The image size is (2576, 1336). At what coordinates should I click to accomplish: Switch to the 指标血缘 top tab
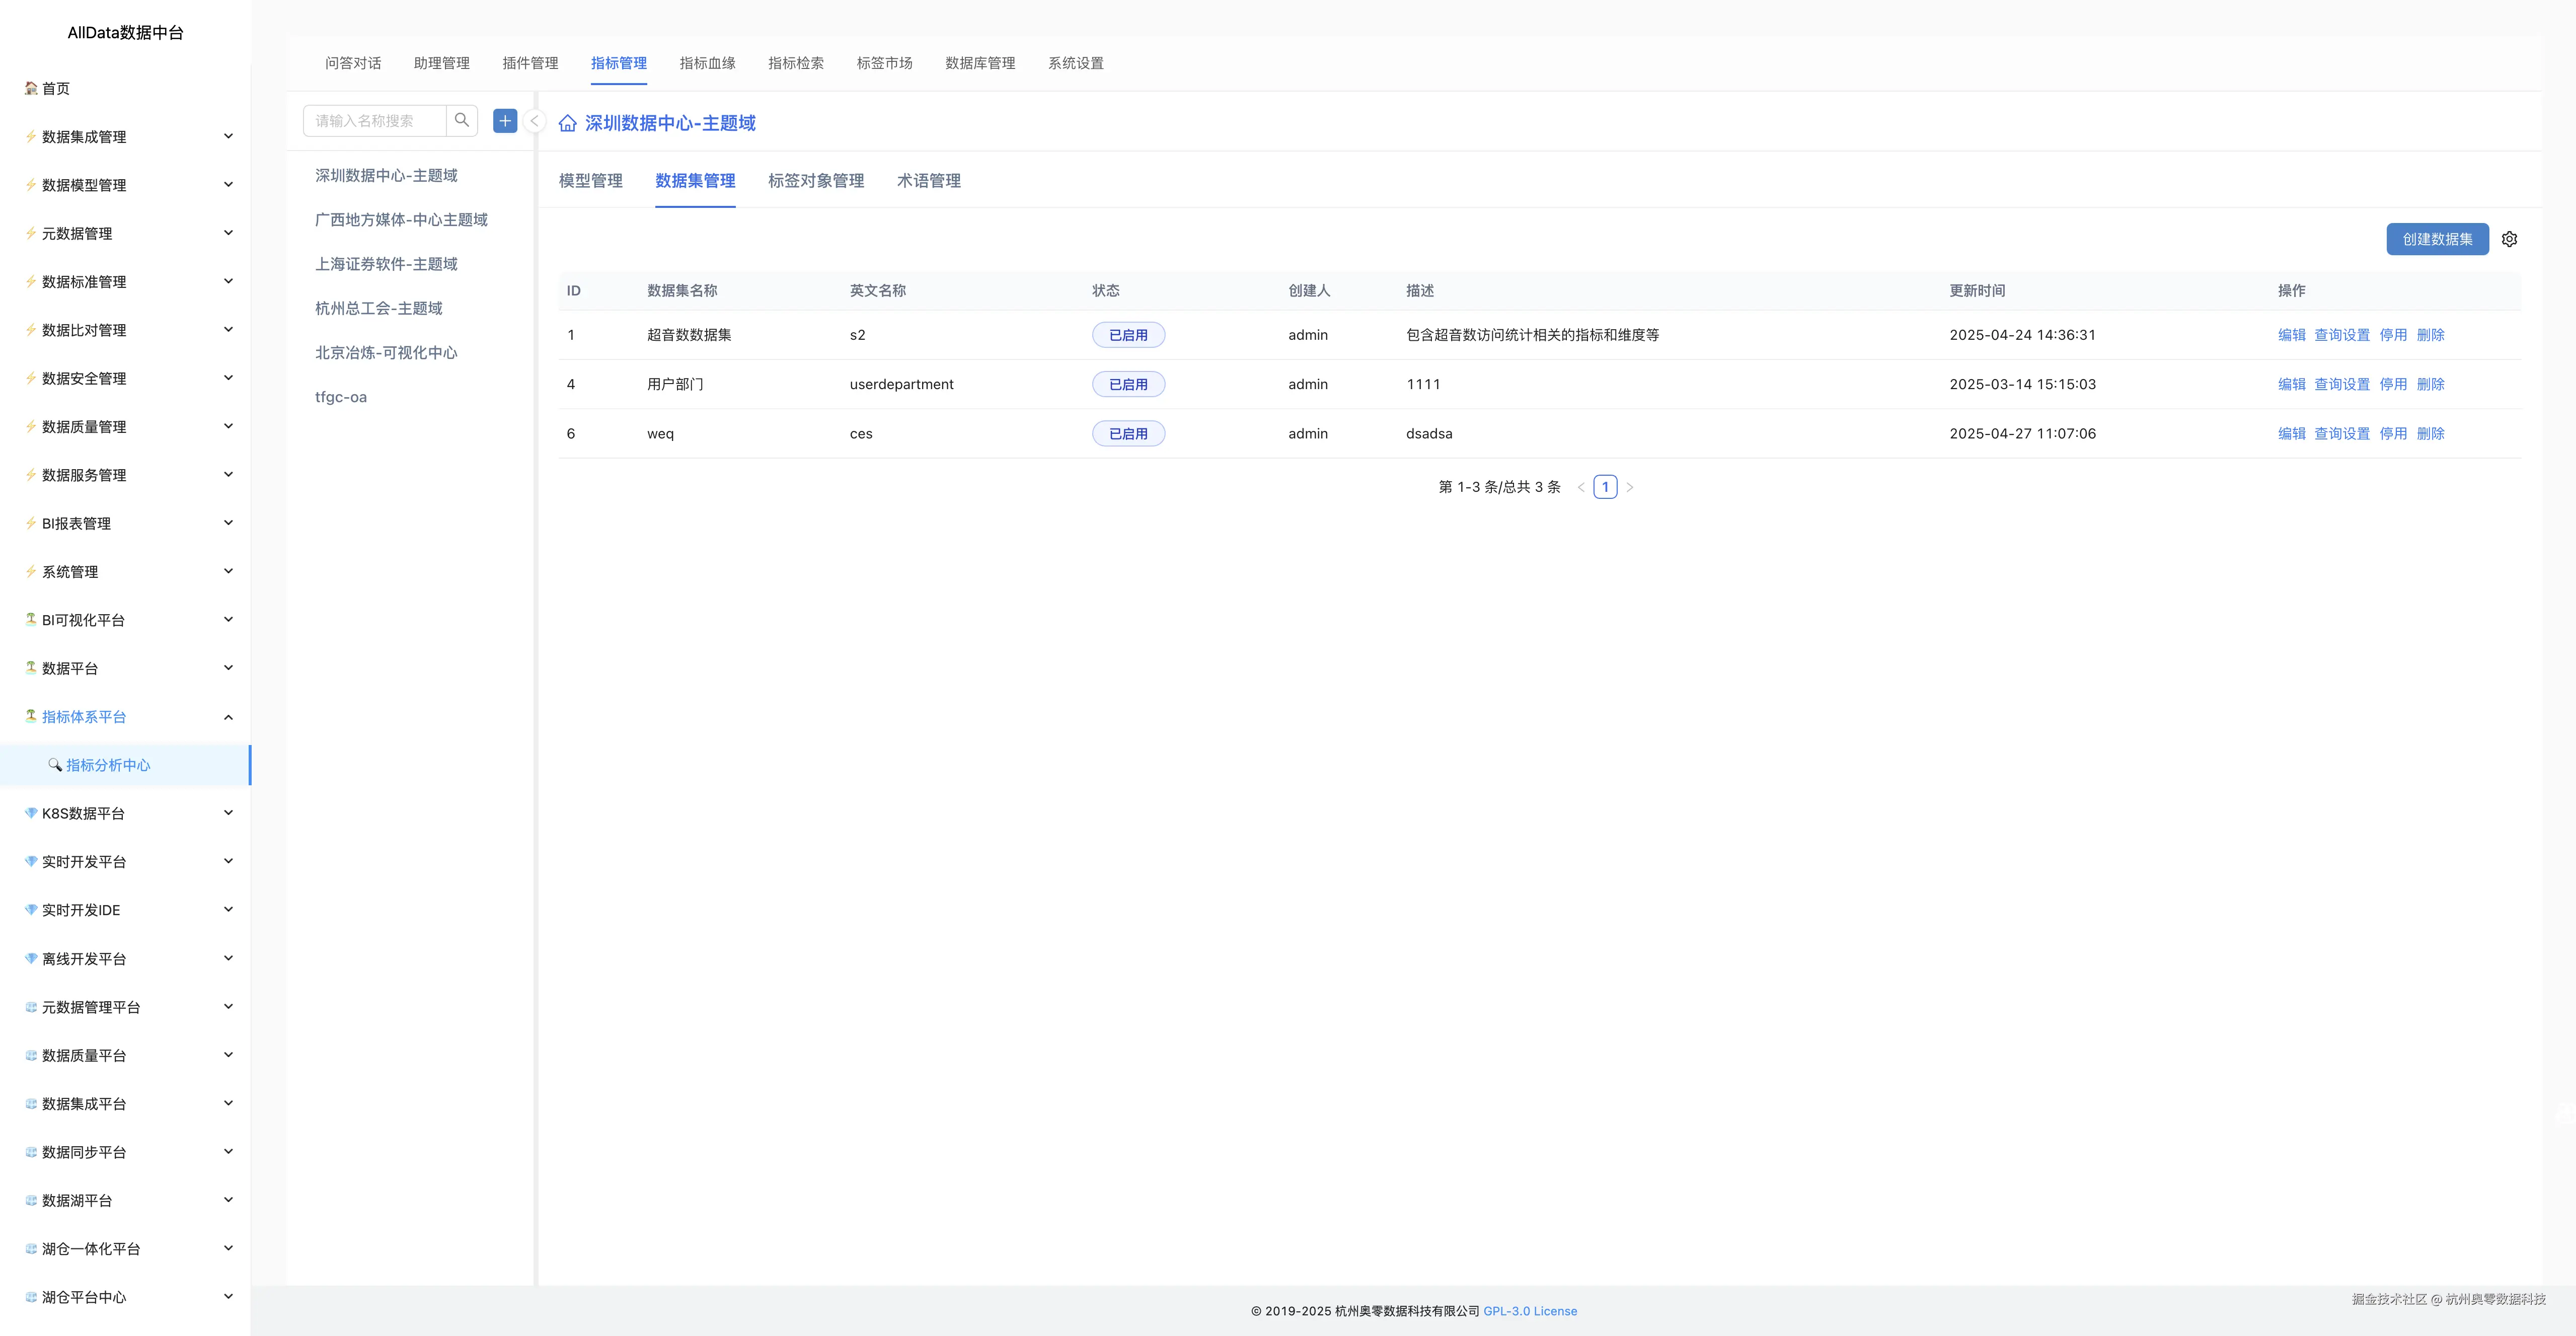tap(707, 63)
